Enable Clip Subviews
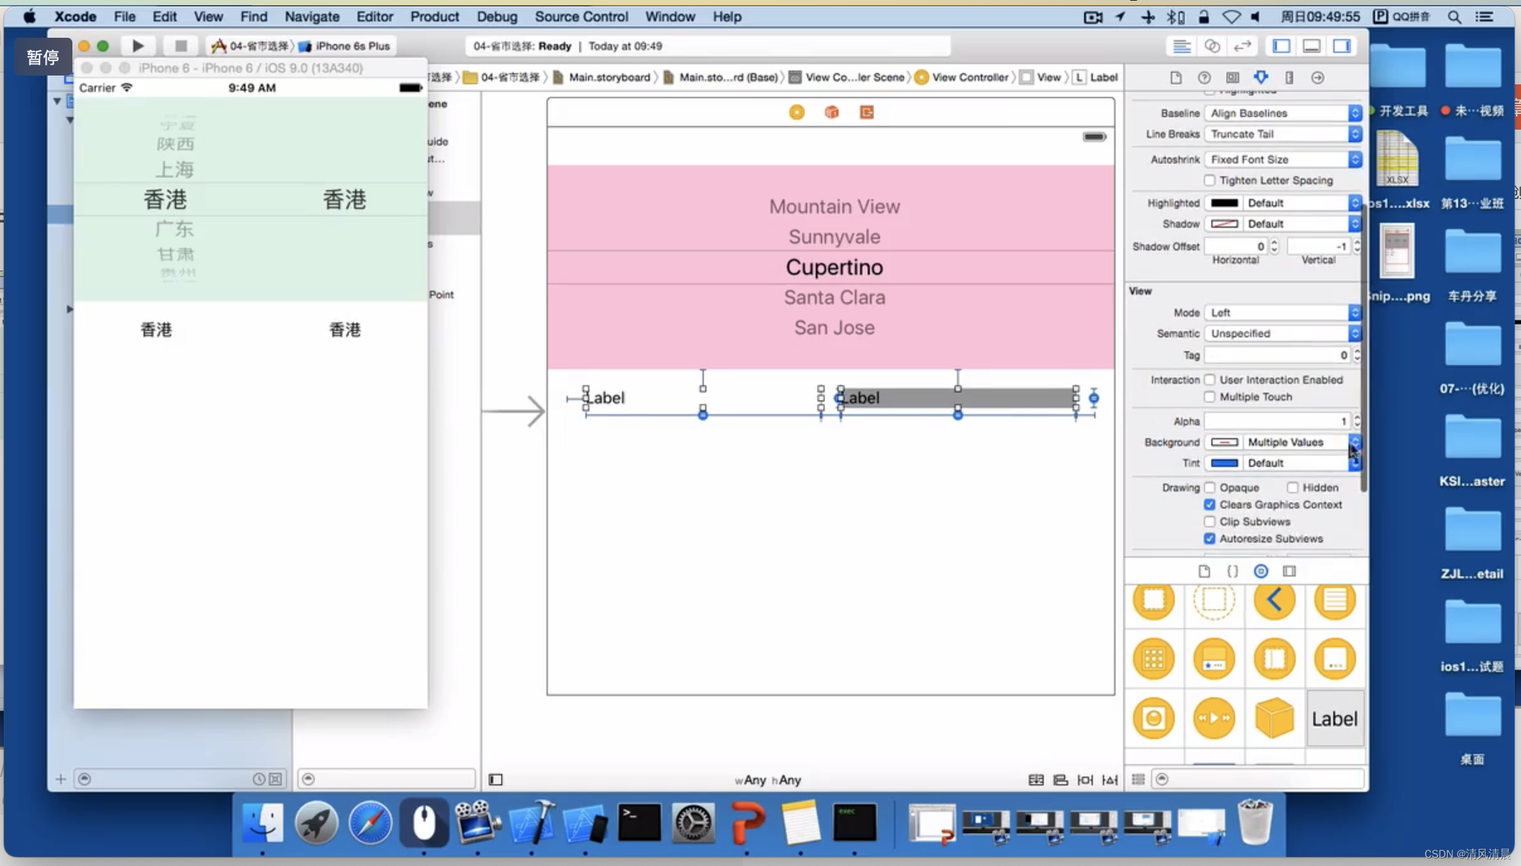The width and height of the screenshot is (1521, 866). 1209,522
